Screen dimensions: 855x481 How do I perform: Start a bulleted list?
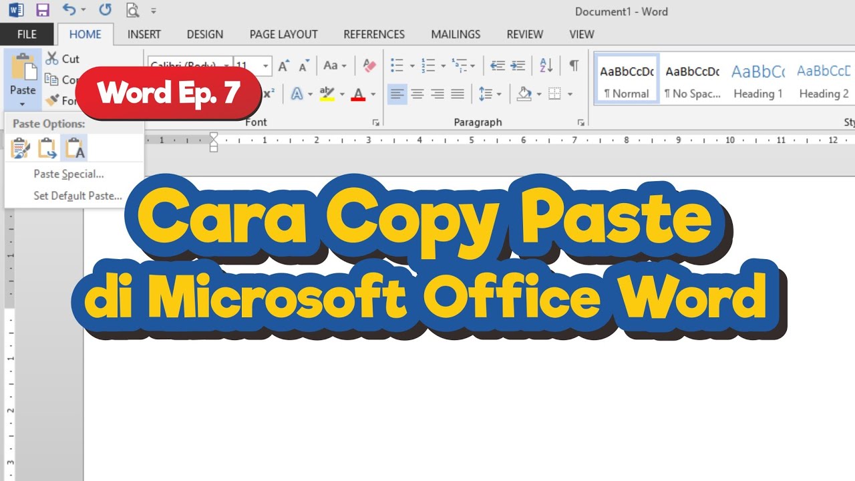click(x=397, y=65)
